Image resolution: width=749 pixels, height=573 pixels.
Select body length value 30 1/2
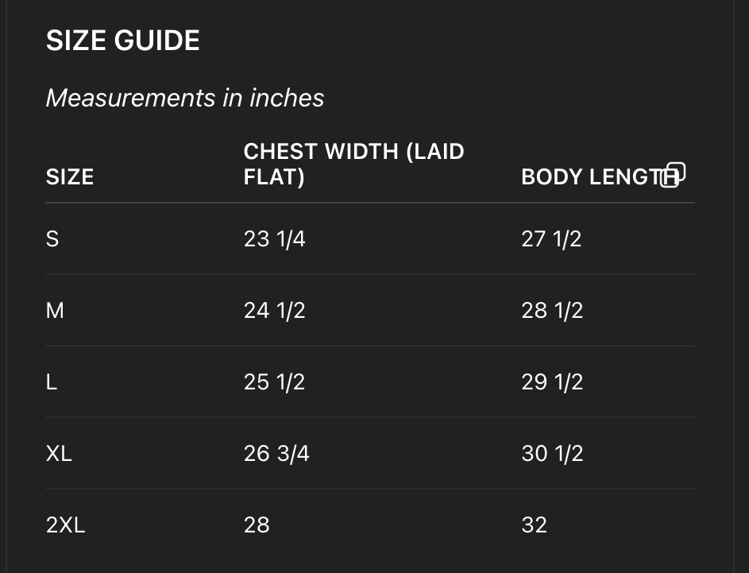(552, 454)
